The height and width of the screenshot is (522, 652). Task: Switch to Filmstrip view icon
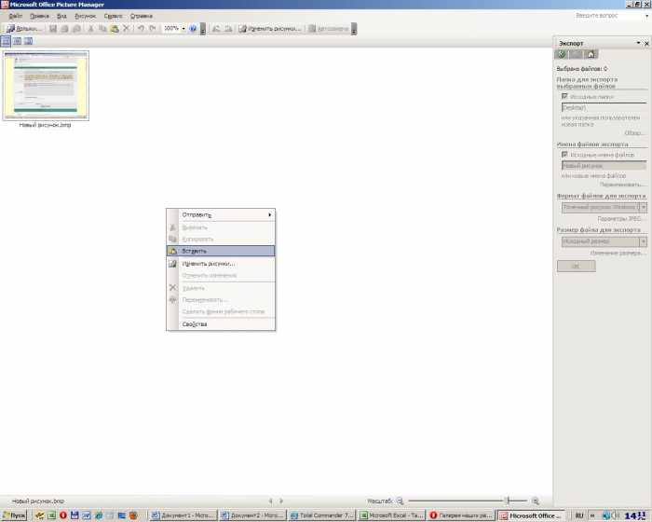(x=17, y=42)
